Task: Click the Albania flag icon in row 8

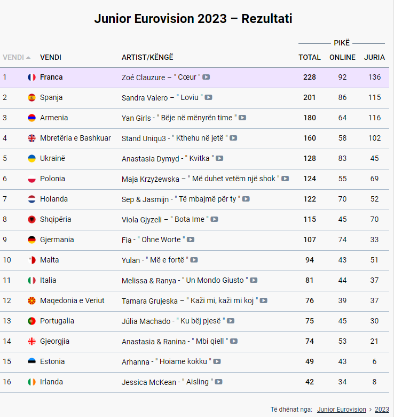Action: (x=31, y=219)
